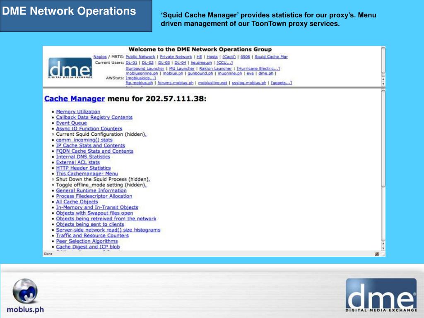Open FQDN Cache Stats and Contents

(95, 151)
